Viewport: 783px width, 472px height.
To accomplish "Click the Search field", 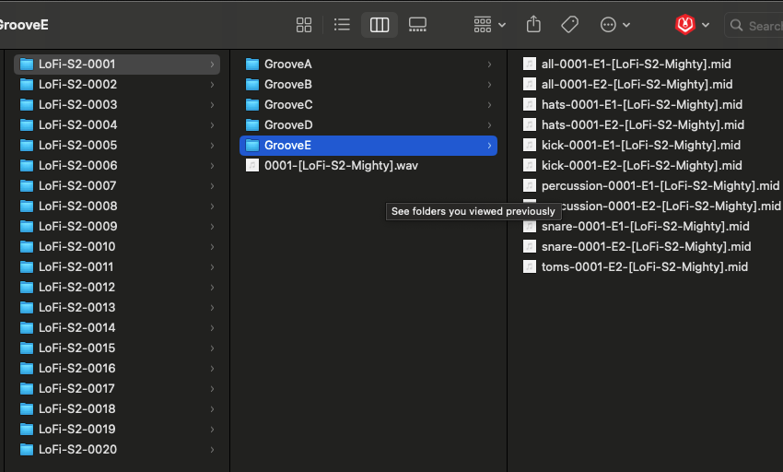I will [x=760, y=26].
